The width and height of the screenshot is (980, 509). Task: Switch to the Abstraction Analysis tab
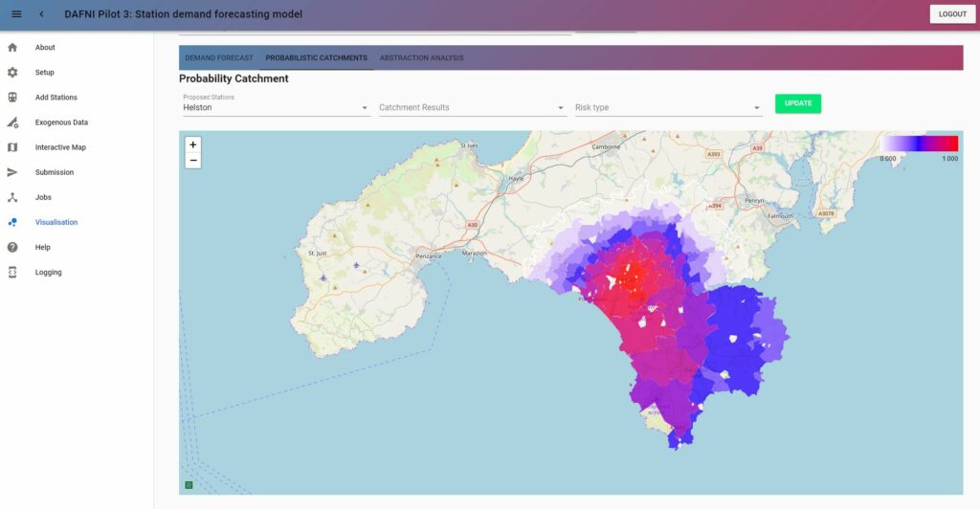tap(421, 58)
